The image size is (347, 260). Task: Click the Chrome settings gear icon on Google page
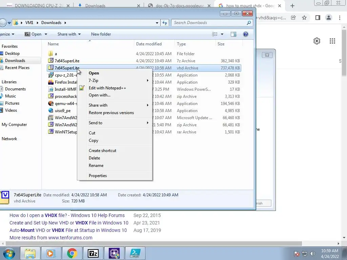317,41
